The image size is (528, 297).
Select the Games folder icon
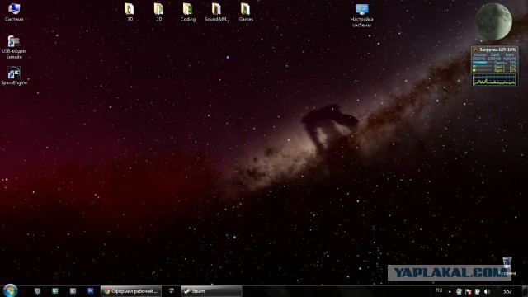[246, 12]
